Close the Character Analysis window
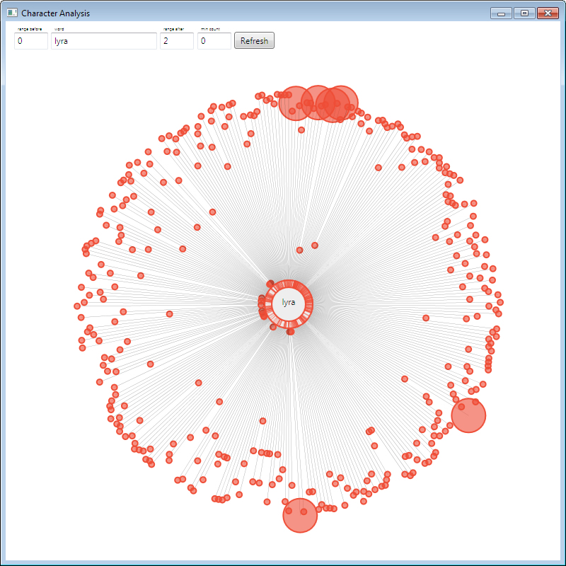This screenshot has width=566, height=566. [548, 13]
